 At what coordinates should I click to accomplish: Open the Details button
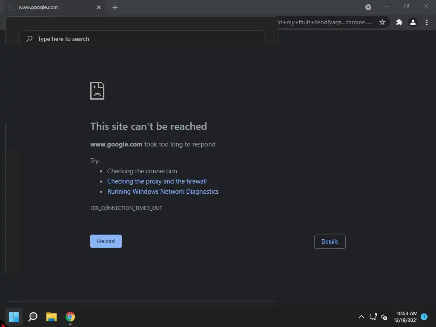330,241
